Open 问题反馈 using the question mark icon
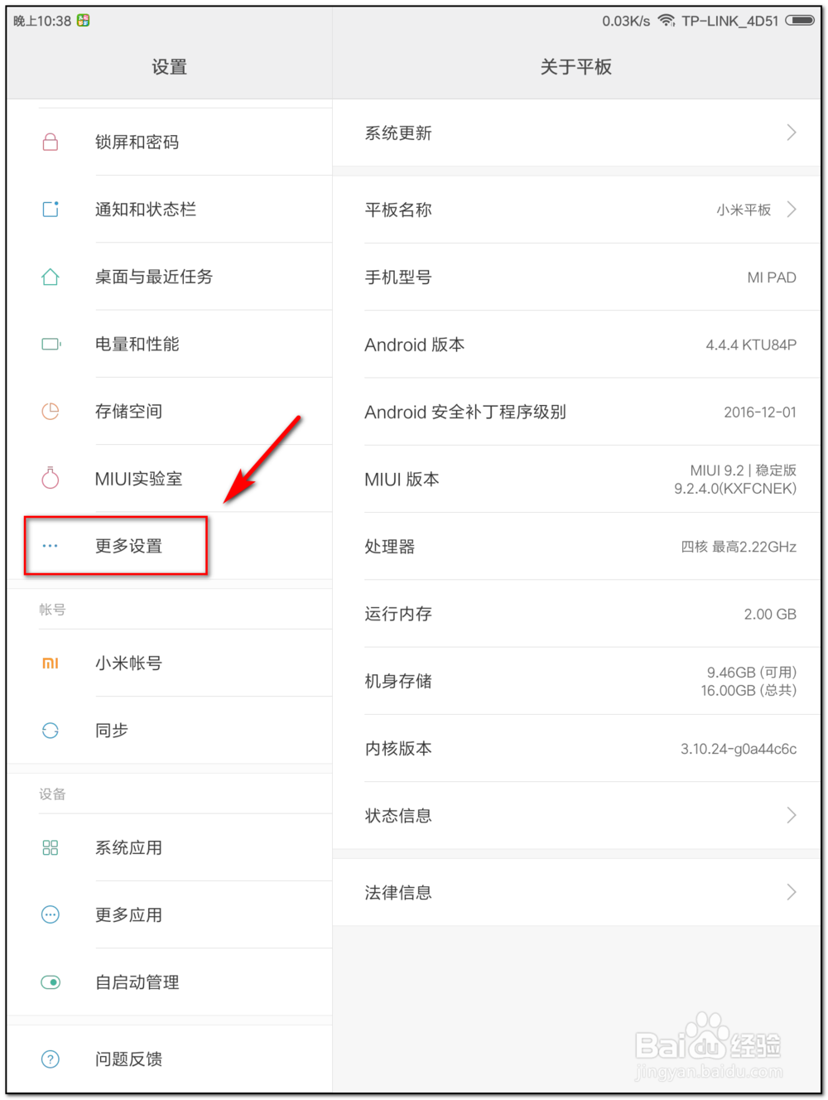 [51, 1059]
